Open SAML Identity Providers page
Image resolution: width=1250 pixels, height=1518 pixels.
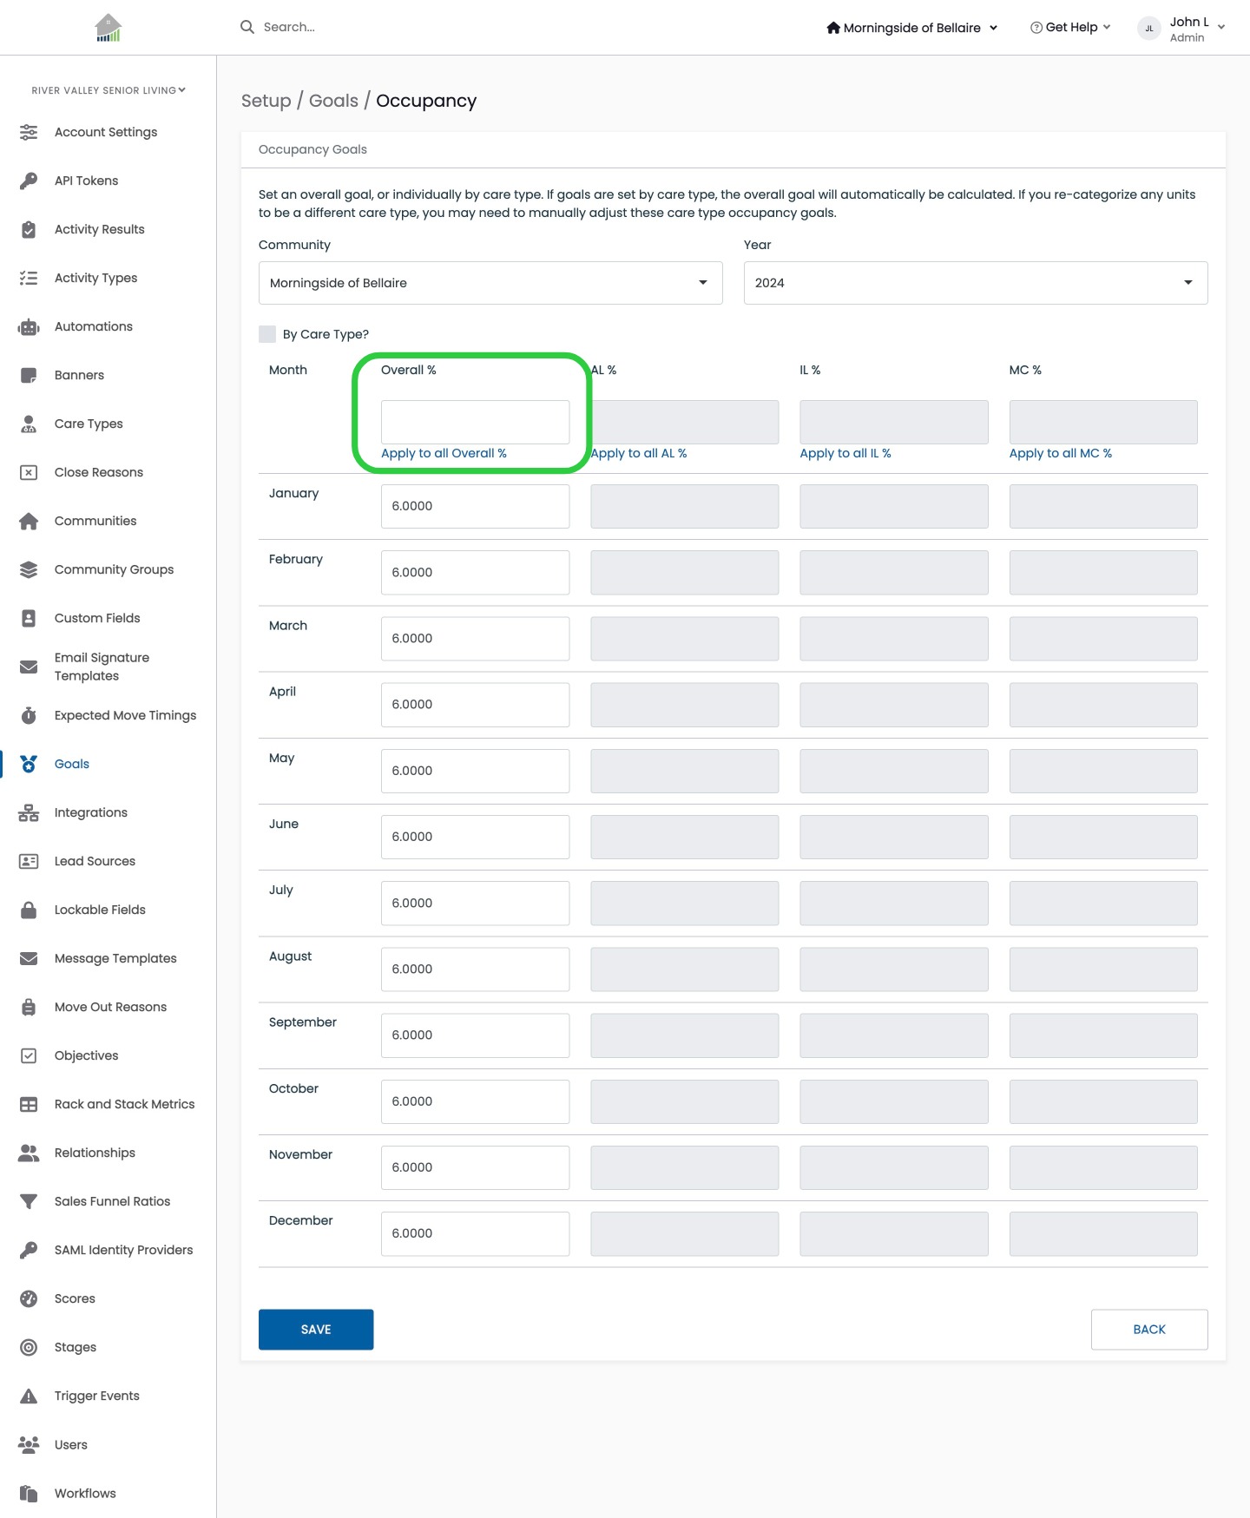click(123, 1250)
